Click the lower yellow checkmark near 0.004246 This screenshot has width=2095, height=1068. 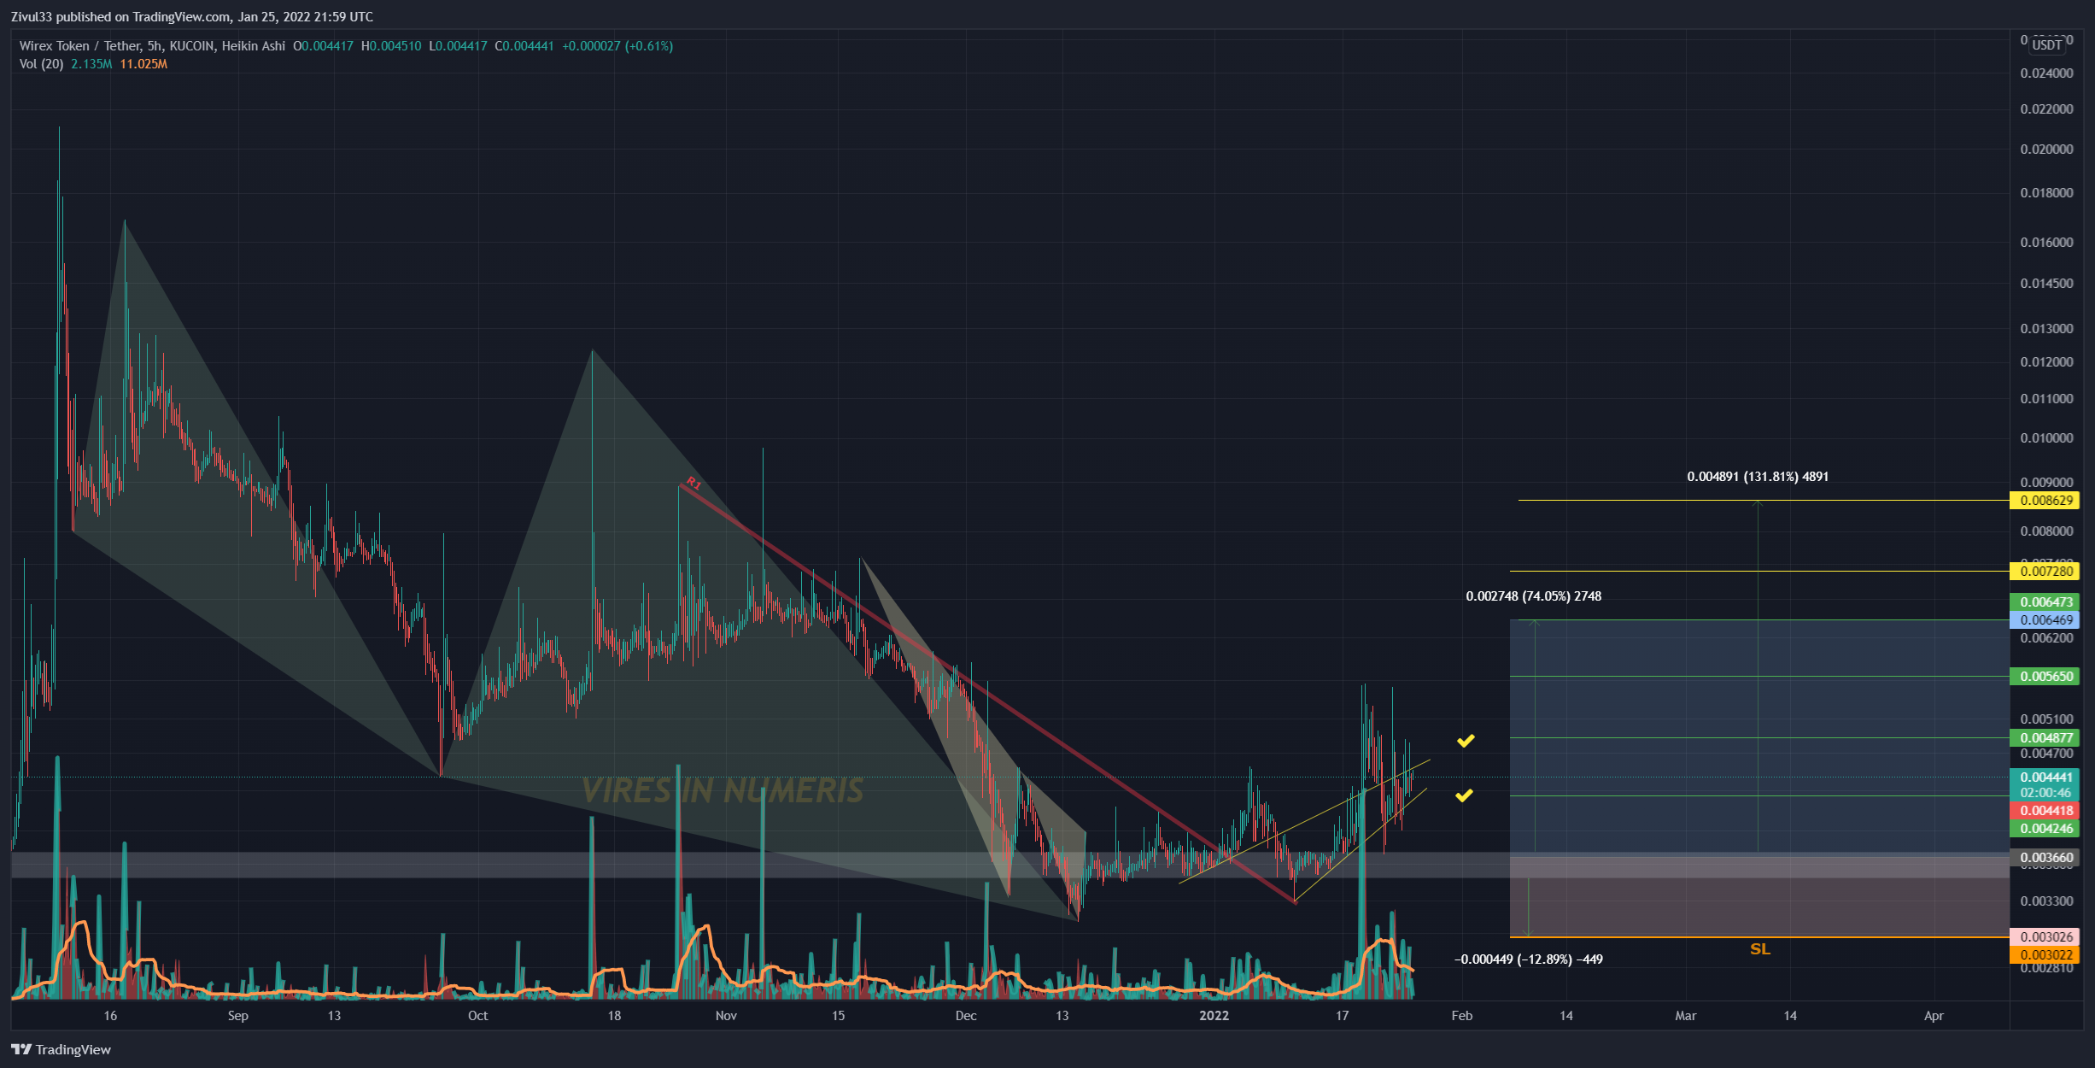[1464, 795]
